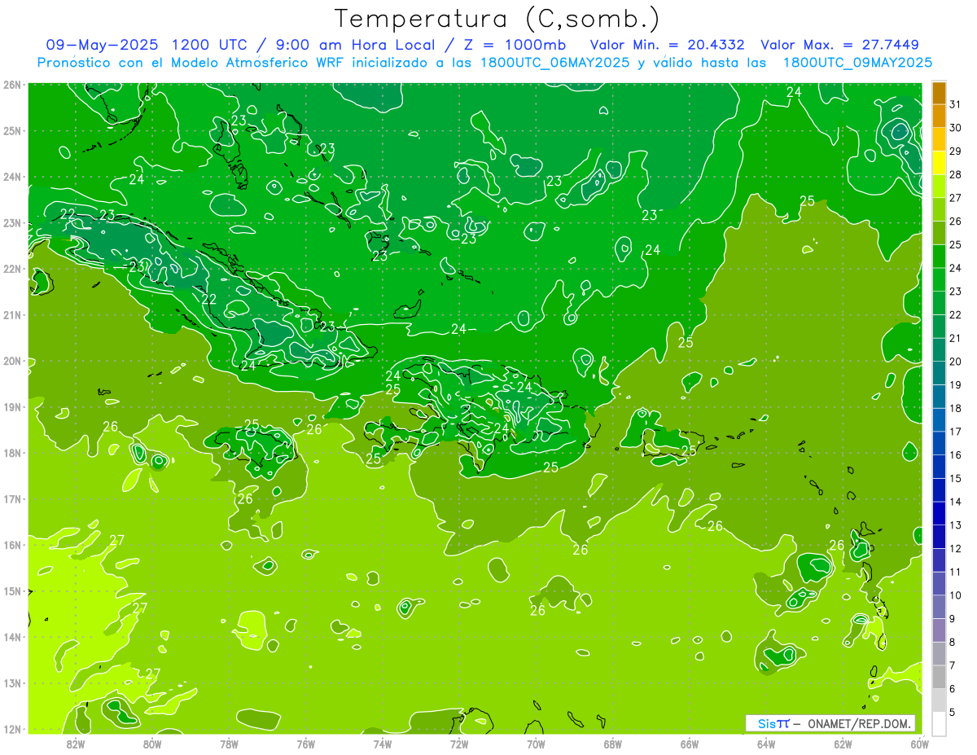Click the 82W longitude axis label
This screenshot has height=755, width=977.
coord(76,744)
